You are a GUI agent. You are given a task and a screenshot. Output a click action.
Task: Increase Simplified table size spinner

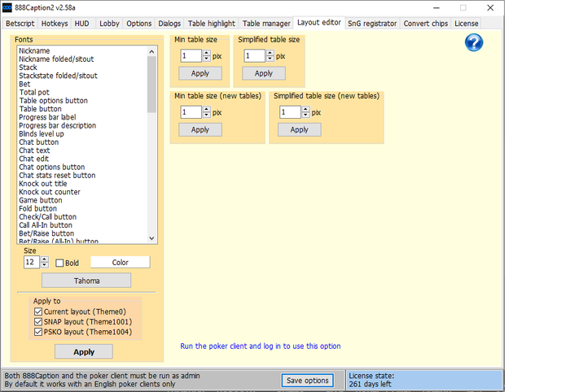click(270, 53)
